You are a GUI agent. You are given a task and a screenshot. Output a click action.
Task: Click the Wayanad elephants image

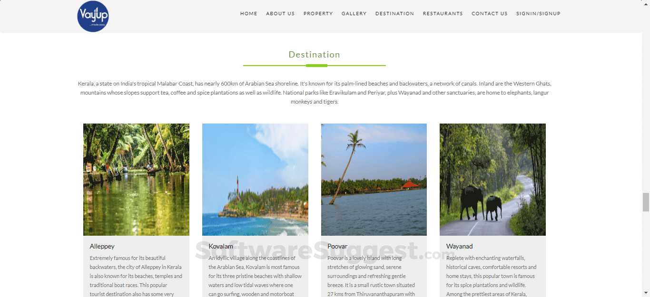(x=492, y=180)
